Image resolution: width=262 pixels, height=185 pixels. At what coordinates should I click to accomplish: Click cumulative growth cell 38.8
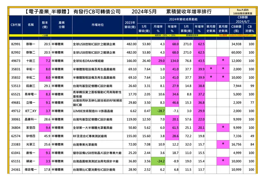point(199,86)
